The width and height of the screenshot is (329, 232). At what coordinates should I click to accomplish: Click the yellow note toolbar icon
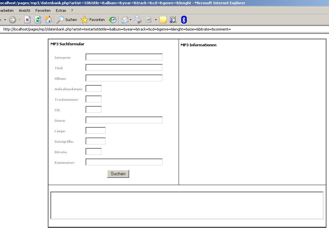pyautogui.click(x=163, y=20)
